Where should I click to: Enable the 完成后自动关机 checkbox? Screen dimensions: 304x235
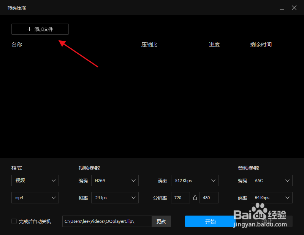(14, 221)
